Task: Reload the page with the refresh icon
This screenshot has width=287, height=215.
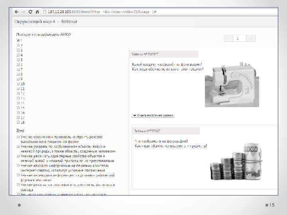Action: pyautogui.click(x=30, y=12)
